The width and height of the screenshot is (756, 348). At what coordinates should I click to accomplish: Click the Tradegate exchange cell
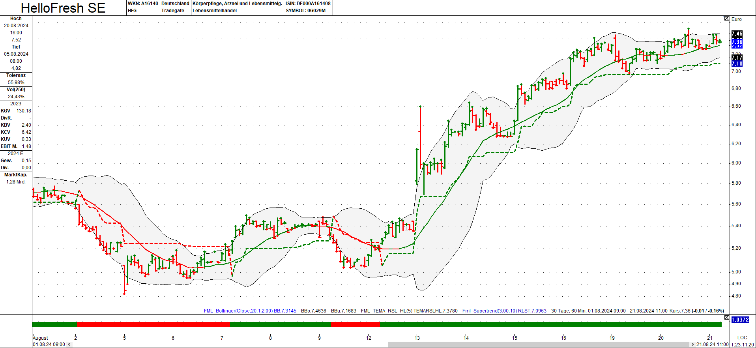(173, 11)
